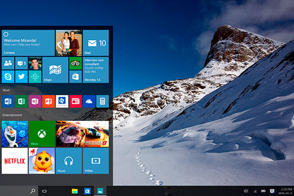The height and width of the screenshot is (196, 294).
Task: Click the Entertainment group heading
Action: coord(12,115)
